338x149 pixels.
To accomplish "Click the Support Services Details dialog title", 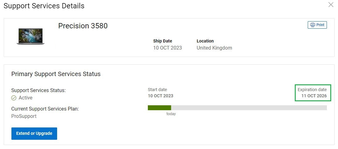I will coord(44,6).
